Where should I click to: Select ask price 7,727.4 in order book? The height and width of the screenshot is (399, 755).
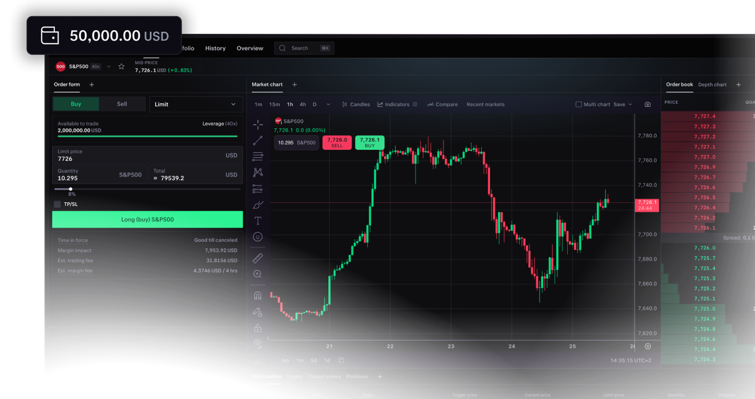[x=705, y=116]
